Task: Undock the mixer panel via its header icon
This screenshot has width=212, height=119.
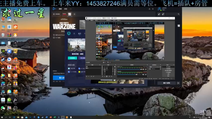Action: 147,65
